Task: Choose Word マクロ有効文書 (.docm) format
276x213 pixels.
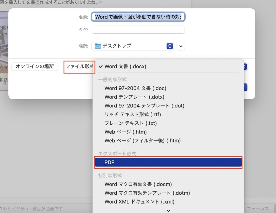Action: [x=138, y=184]
